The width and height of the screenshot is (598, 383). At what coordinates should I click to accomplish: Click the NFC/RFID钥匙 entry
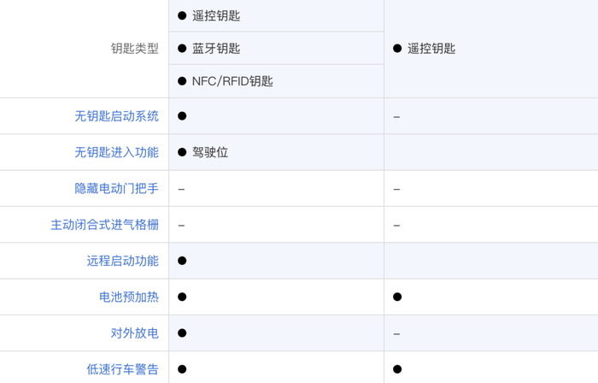click(x=232, y=81)
